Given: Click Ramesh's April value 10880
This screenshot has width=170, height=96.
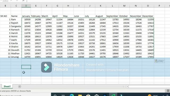Looking at the screenshot, I should [57, 30].
